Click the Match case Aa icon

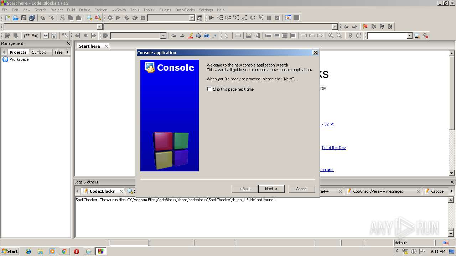pos(207,36)
